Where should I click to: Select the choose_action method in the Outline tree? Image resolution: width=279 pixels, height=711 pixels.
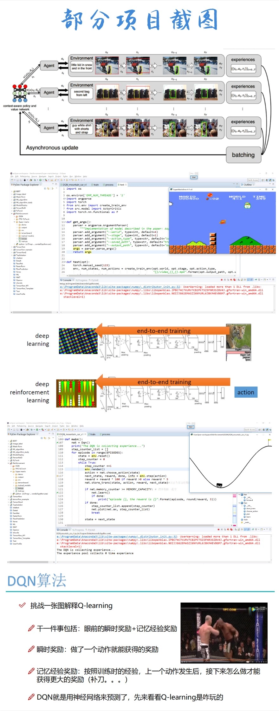tap(252, 511)
